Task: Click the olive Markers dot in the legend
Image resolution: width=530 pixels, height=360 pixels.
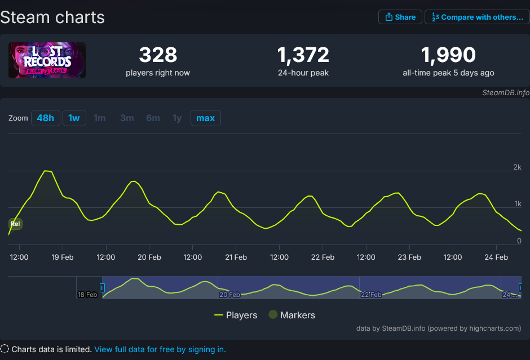Action: (273, 315)
